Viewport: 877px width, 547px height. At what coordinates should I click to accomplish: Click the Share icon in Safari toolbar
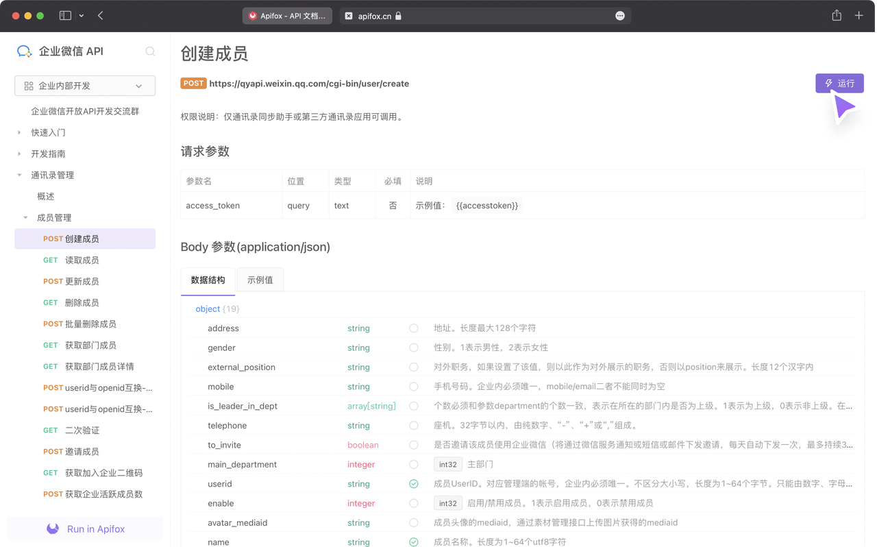[x=837, y=15]
